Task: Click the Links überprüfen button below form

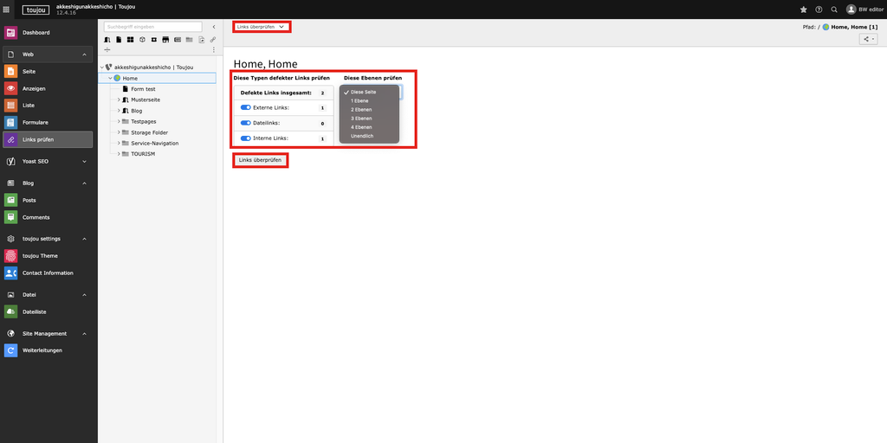Action: coord(260,160)
